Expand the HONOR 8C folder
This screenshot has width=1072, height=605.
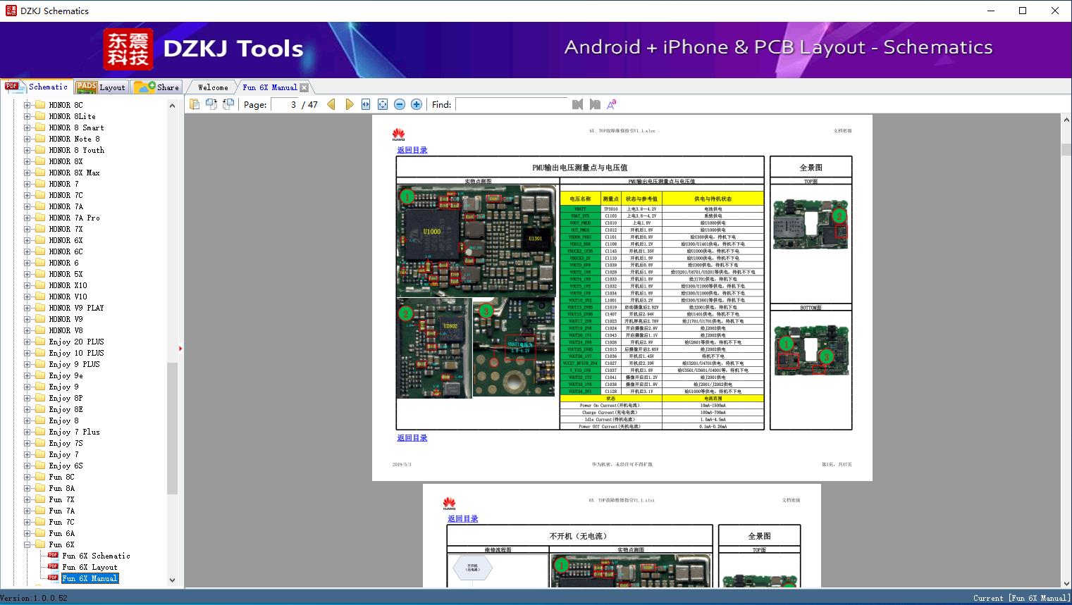(27, 105)
